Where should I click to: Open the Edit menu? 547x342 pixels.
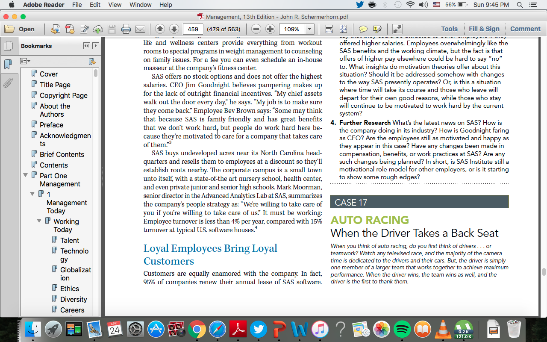95,5
